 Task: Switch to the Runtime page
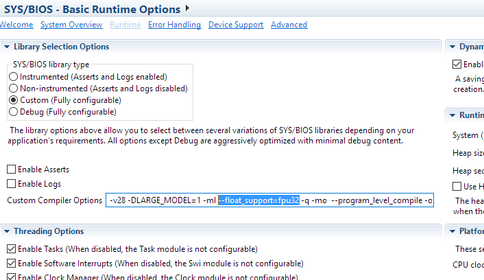125,25
